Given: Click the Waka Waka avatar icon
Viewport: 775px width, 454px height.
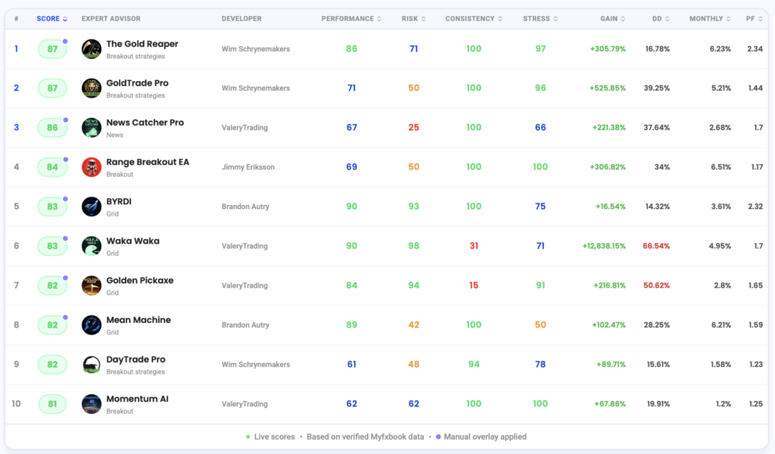Looking at the screenshot, I should (92, 246).
